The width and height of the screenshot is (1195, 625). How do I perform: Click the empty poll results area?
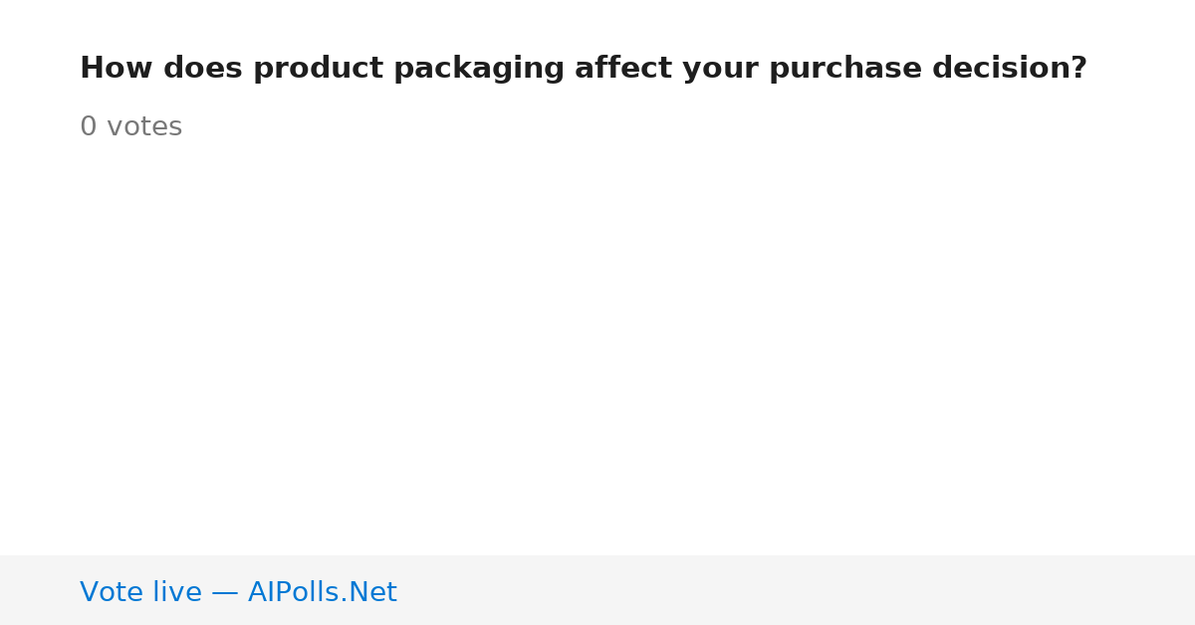(597, 348)
